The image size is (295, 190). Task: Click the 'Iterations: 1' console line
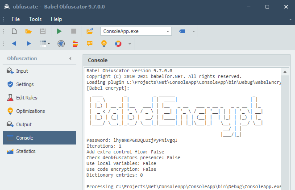(104, 146)
